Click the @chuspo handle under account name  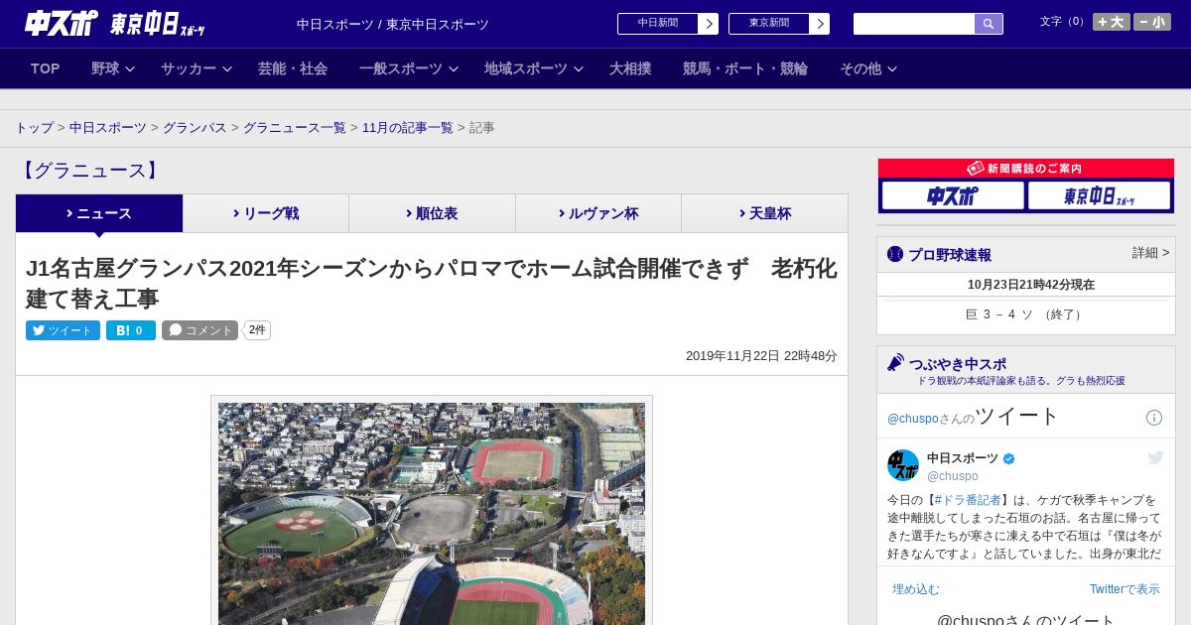pos(953,476)
